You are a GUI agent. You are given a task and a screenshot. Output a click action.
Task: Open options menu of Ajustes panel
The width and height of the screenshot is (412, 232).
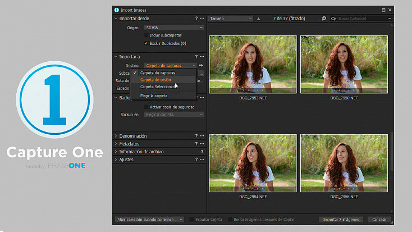(x=202, y=160)
